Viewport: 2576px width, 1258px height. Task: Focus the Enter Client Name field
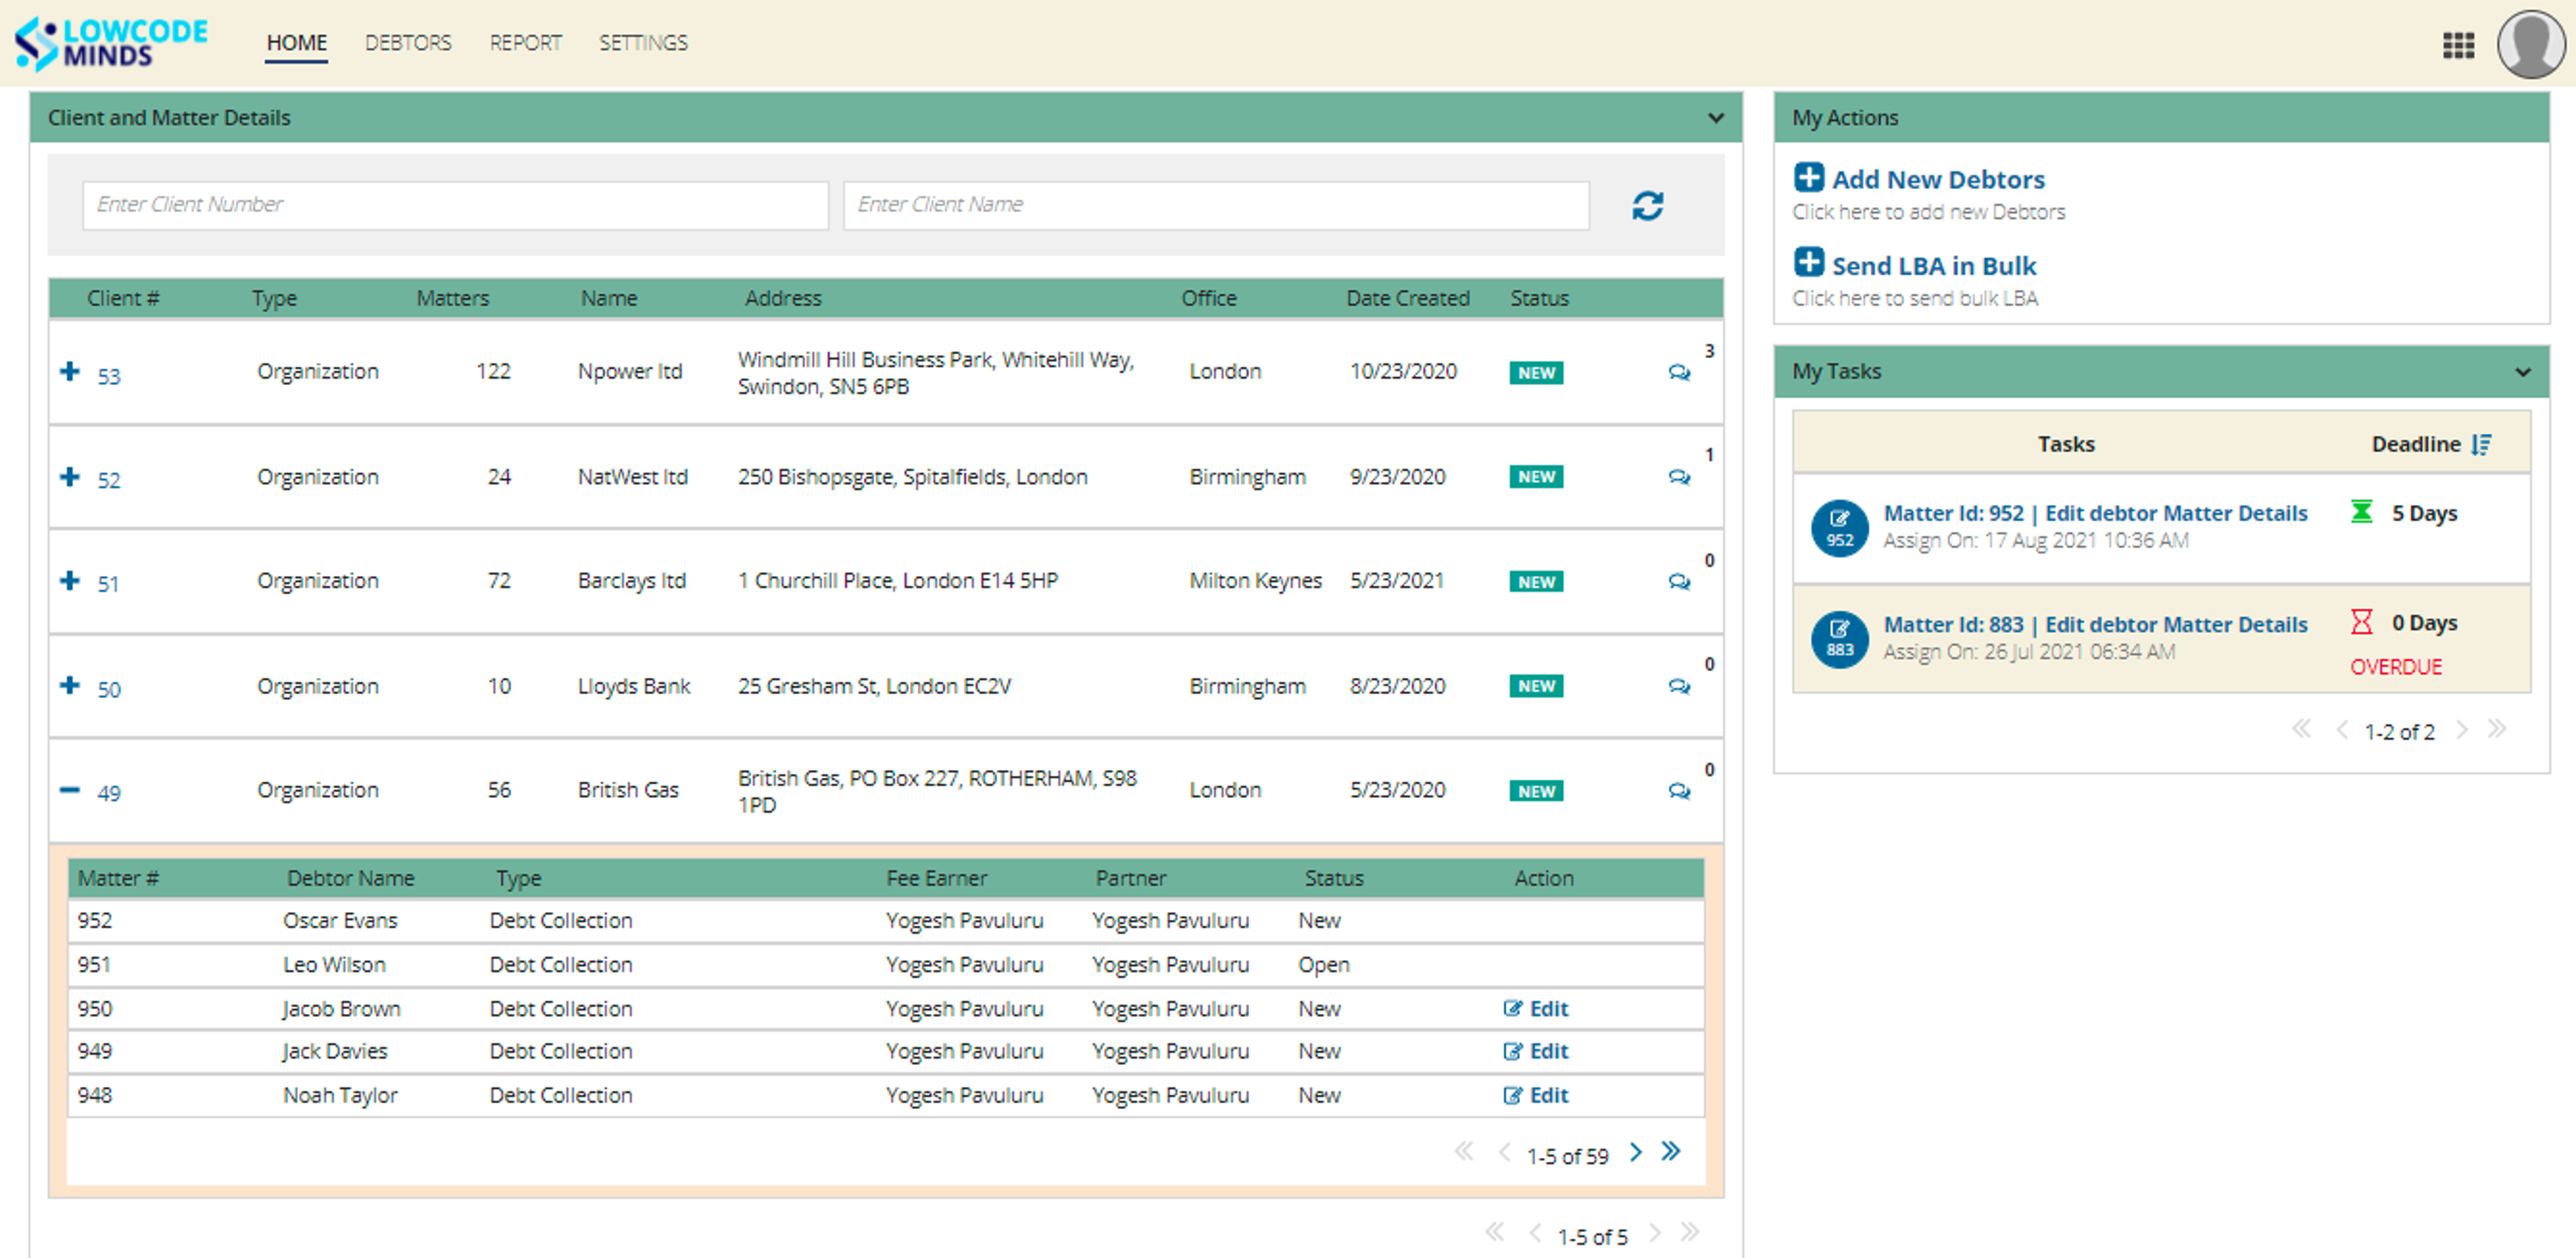pos(1216,205)
